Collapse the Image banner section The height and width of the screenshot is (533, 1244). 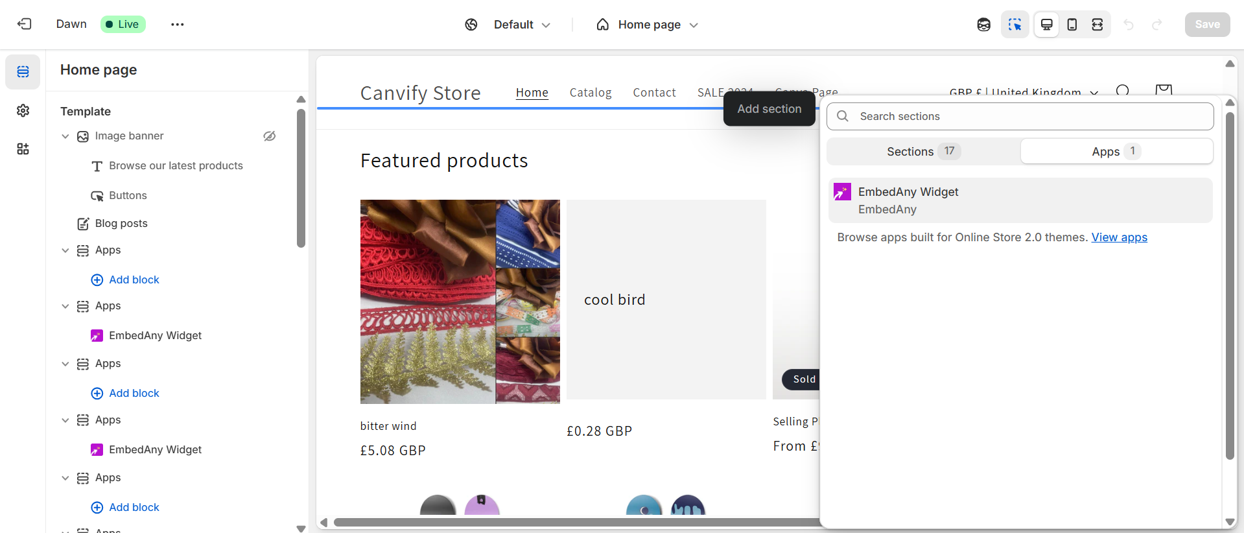coord(65,136)
